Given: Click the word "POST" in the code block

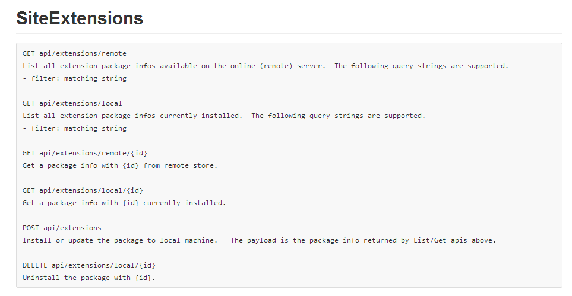Looking at the screenshot, I should (31, 228).
